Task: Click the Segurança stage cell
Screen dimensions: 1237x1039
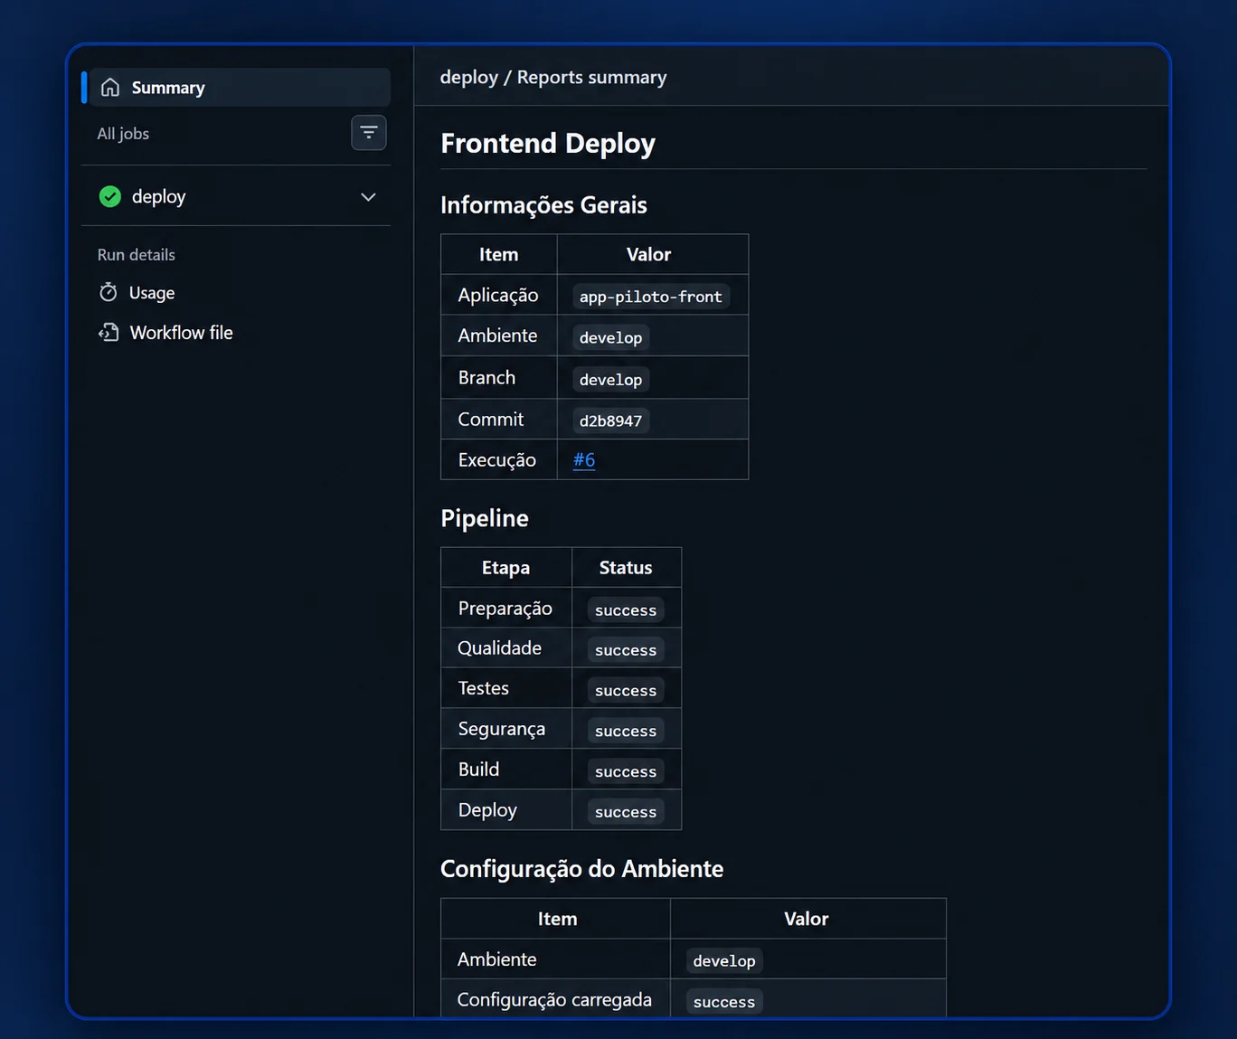Action: [x=506, y=729]
